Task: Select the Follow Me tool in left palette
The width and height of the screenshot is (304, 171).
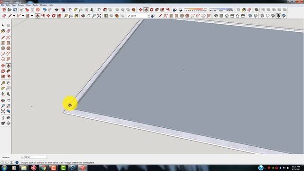Action: [9, 71]
